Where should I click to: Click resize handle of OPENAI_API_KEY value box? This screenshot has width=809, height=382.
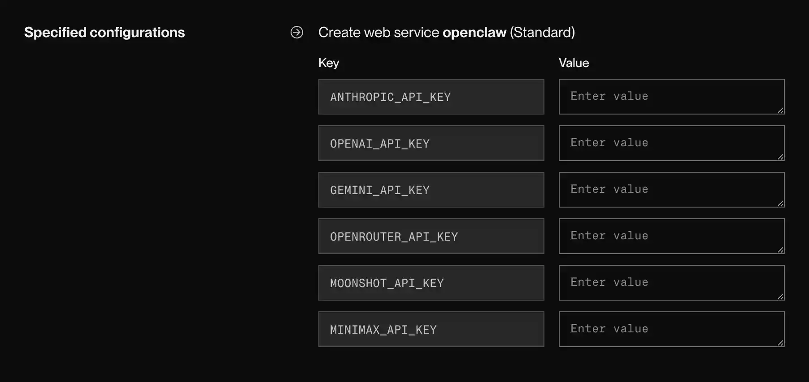tap(781, 157)
